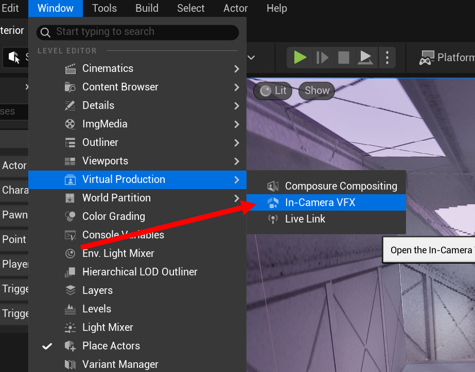Open the Tools menu

click(x=104, y=8)
